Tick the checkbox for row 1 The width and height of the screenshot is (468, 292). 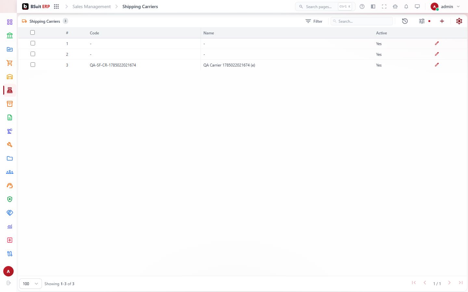pos(33,43)
